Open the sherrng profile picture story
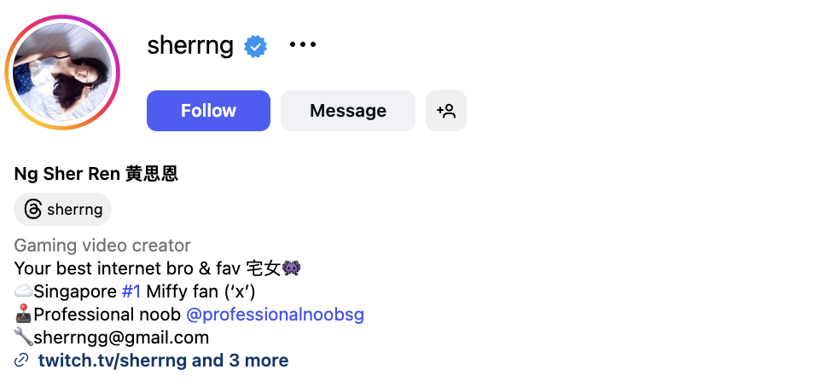831x387 pixels. [62, 72]
